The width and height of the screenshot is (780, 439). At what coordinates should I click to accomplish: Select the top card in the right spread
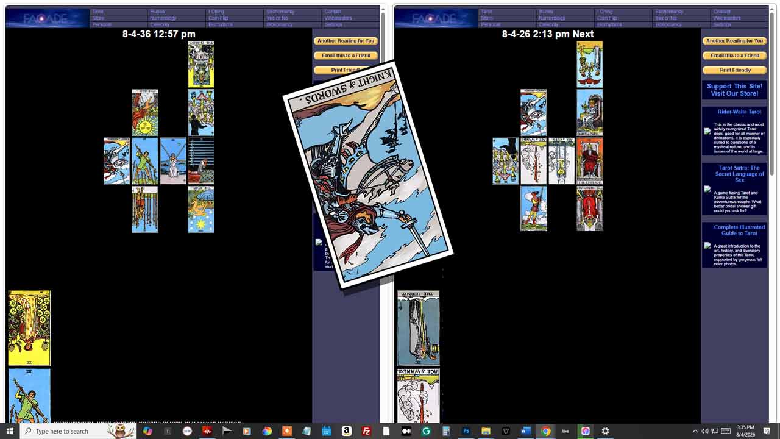click(x=590, y=64)
